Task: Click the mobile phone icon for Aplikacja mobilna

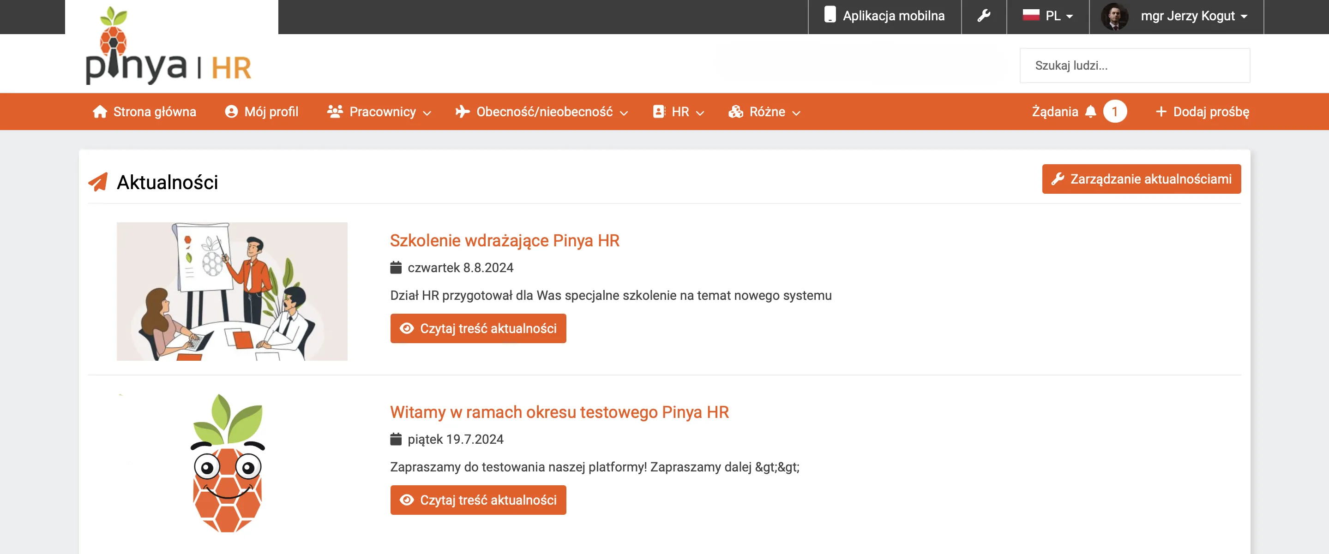Action: [x=830, y=14]
